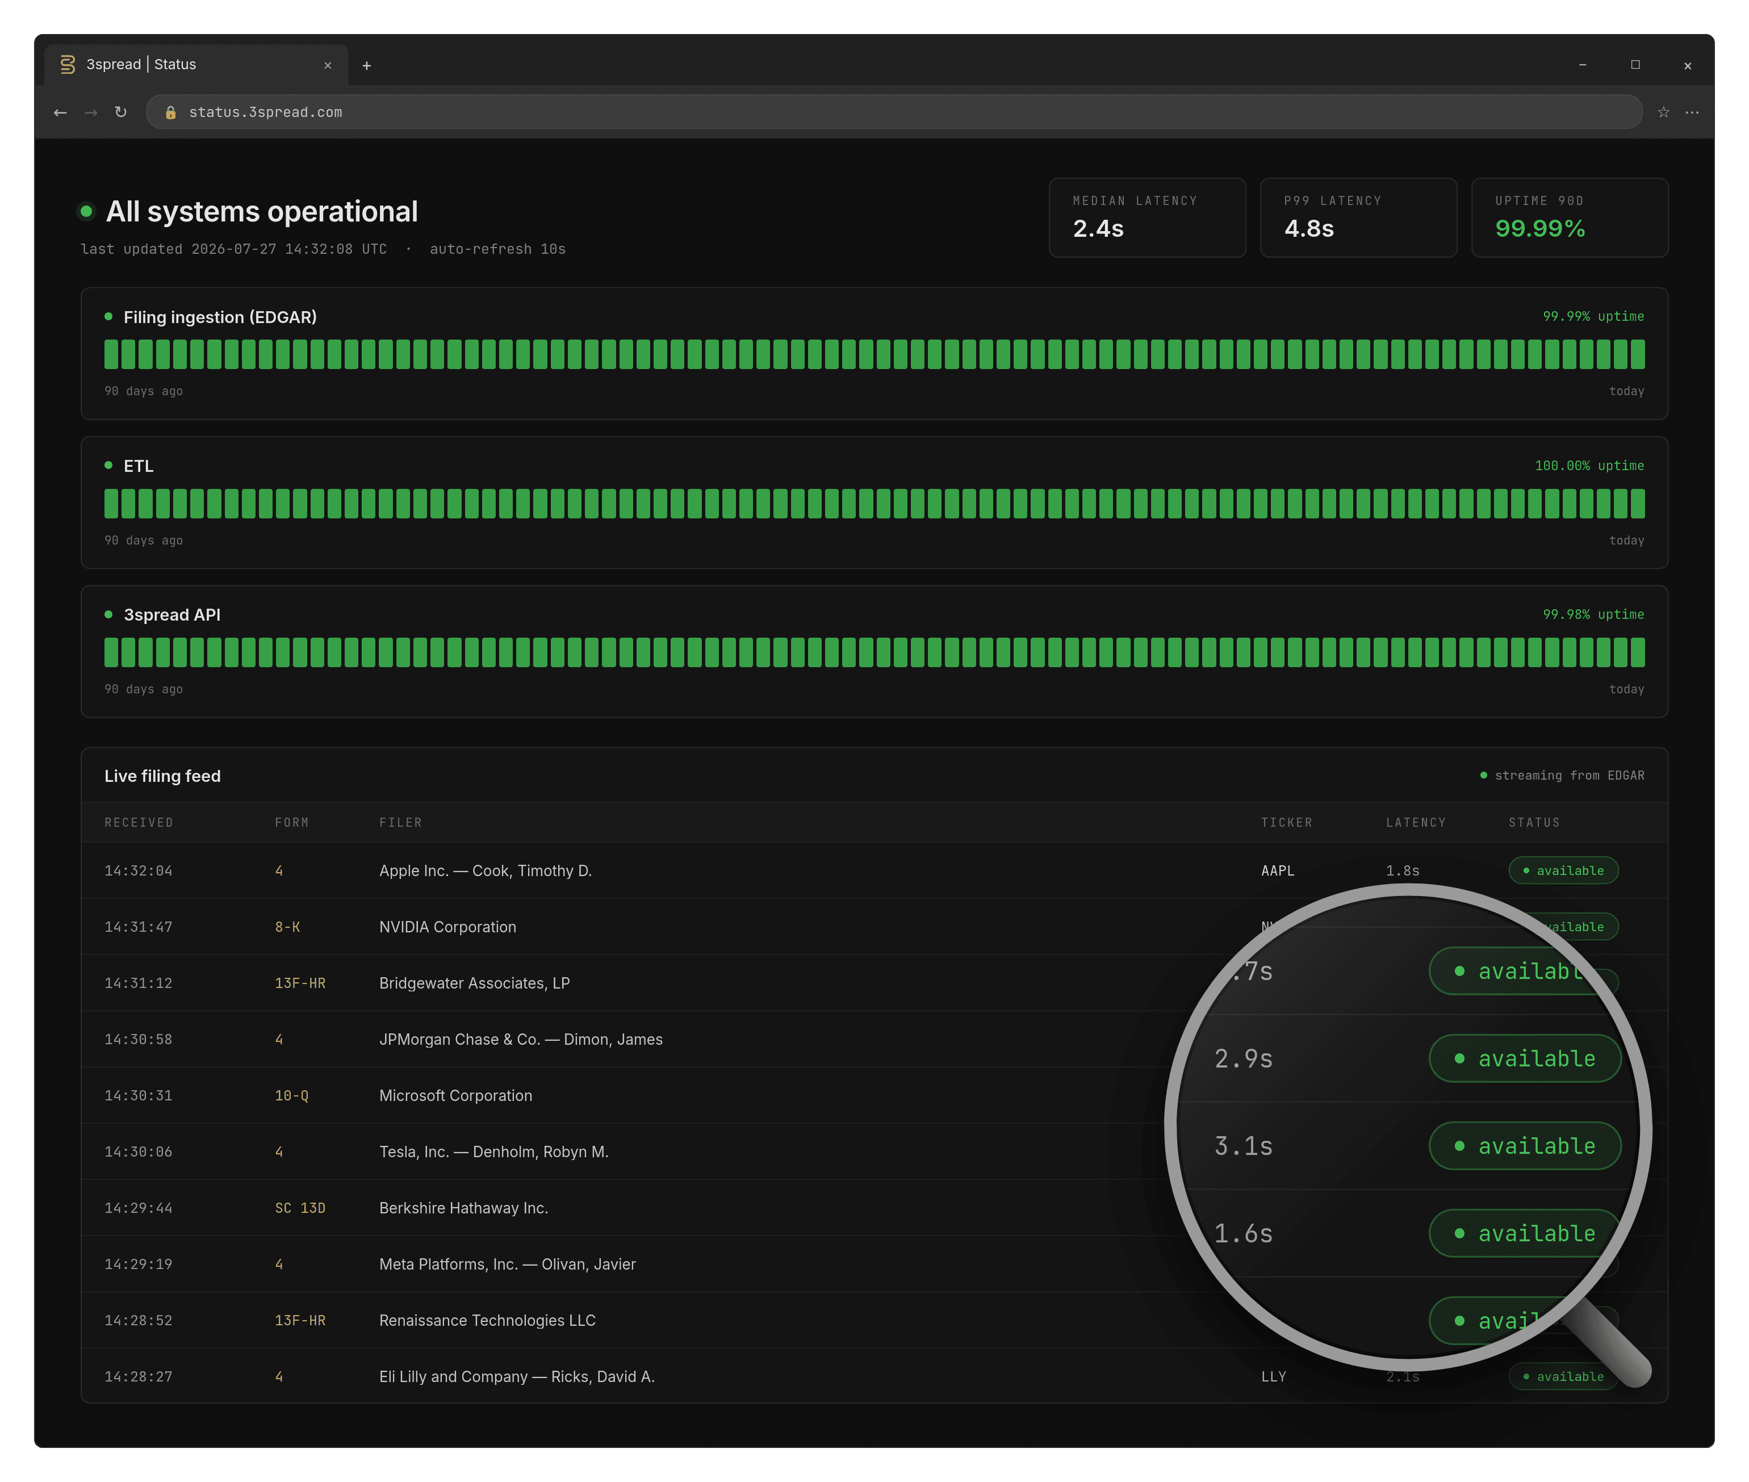The image size is (1749, 1482).
Task: Bookmark the page with the star icon
Action: [1663, 112]
